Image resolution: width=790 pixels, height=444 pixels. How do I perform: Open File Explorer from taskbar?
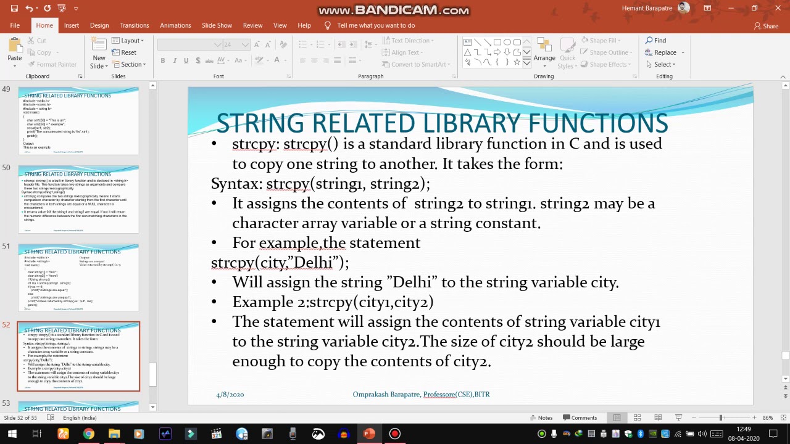[x=114, y=434]
